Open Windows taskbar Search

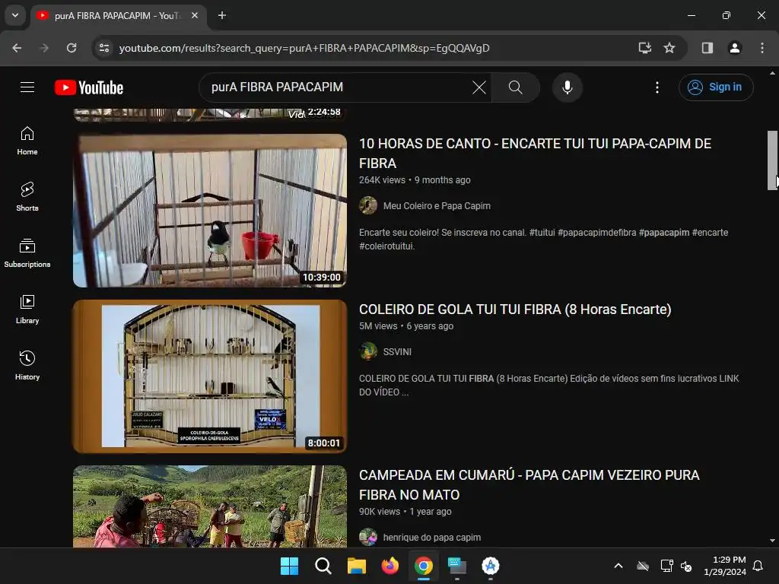coord(323,566)
